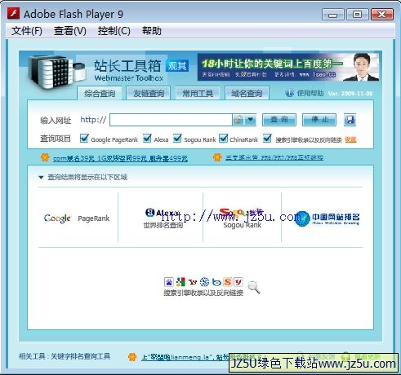Click the 查询 button

click(x=279, y=120)
